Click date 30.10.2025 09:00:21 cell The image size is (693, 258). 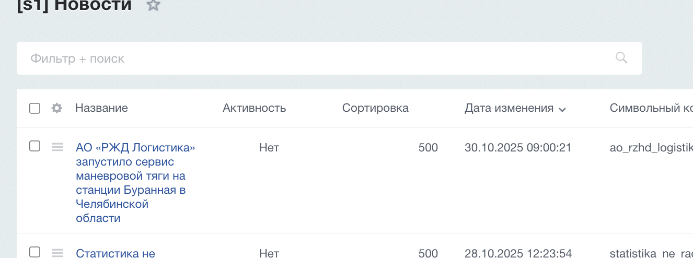pyautogui.click(x=517, y=148)
